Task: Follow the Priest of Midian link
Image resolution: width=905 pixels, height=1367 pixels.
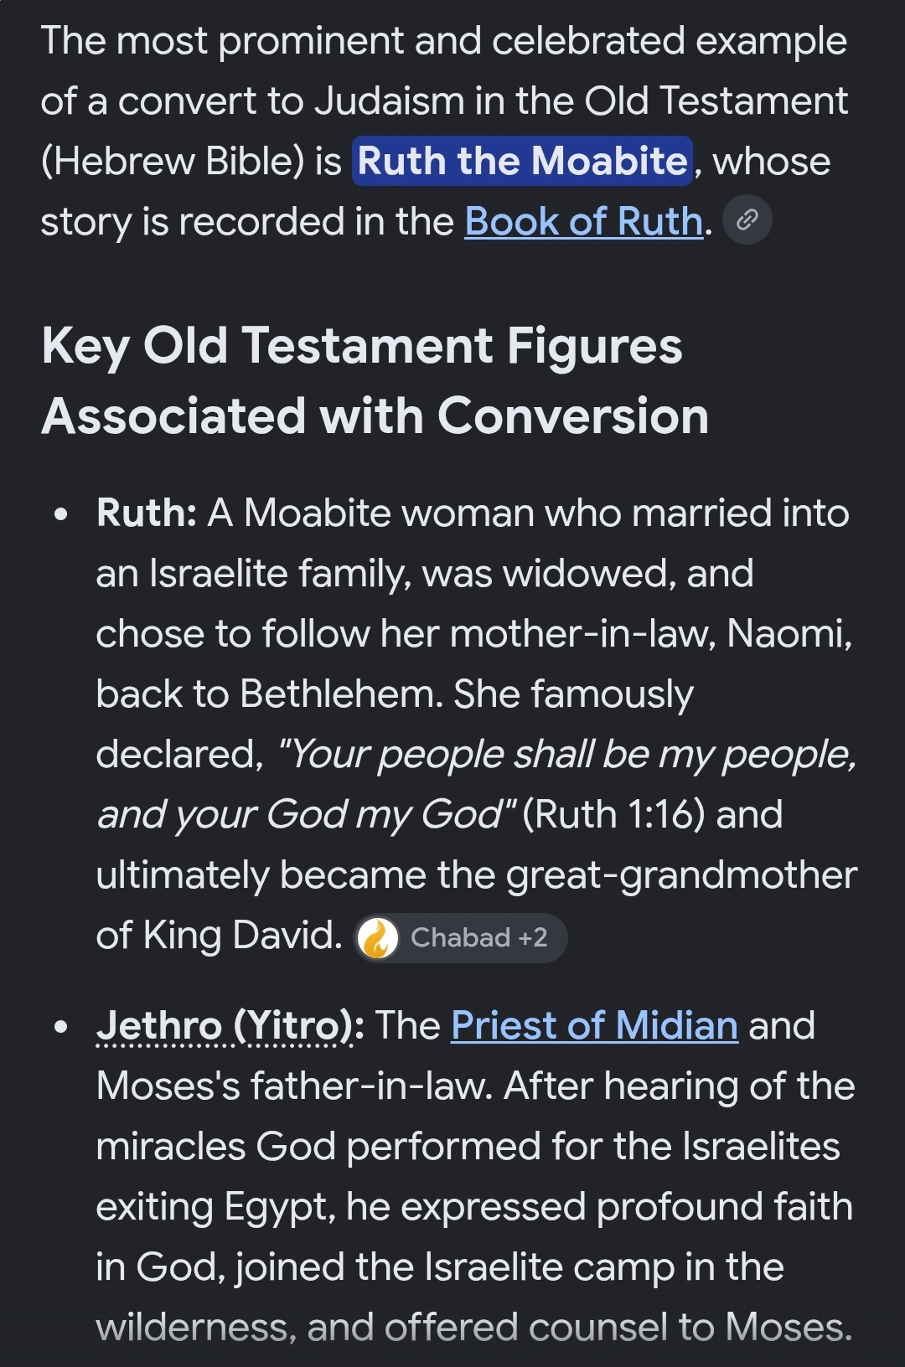Action: (594, 1025)
